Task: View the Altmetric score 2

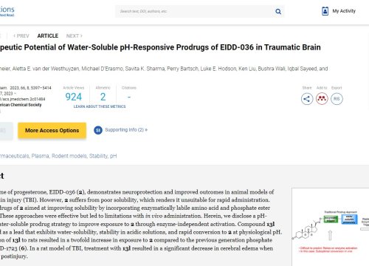Action: [x=103, y=97]
